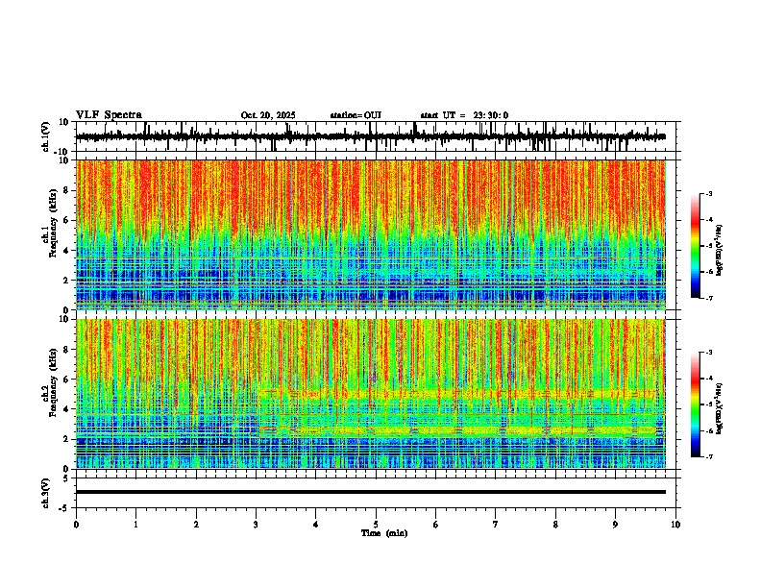Click the ch.1 frequency tick '8'
The height and width of the screenshot is (588, 761).
click(x=67, y=190)
